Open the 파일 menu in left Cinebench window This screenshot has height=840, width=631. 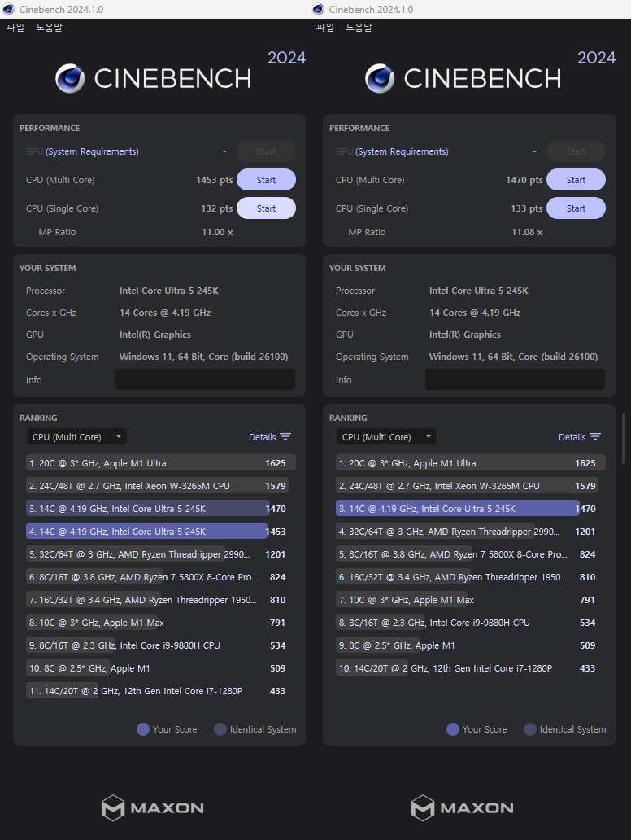point(15,28)
